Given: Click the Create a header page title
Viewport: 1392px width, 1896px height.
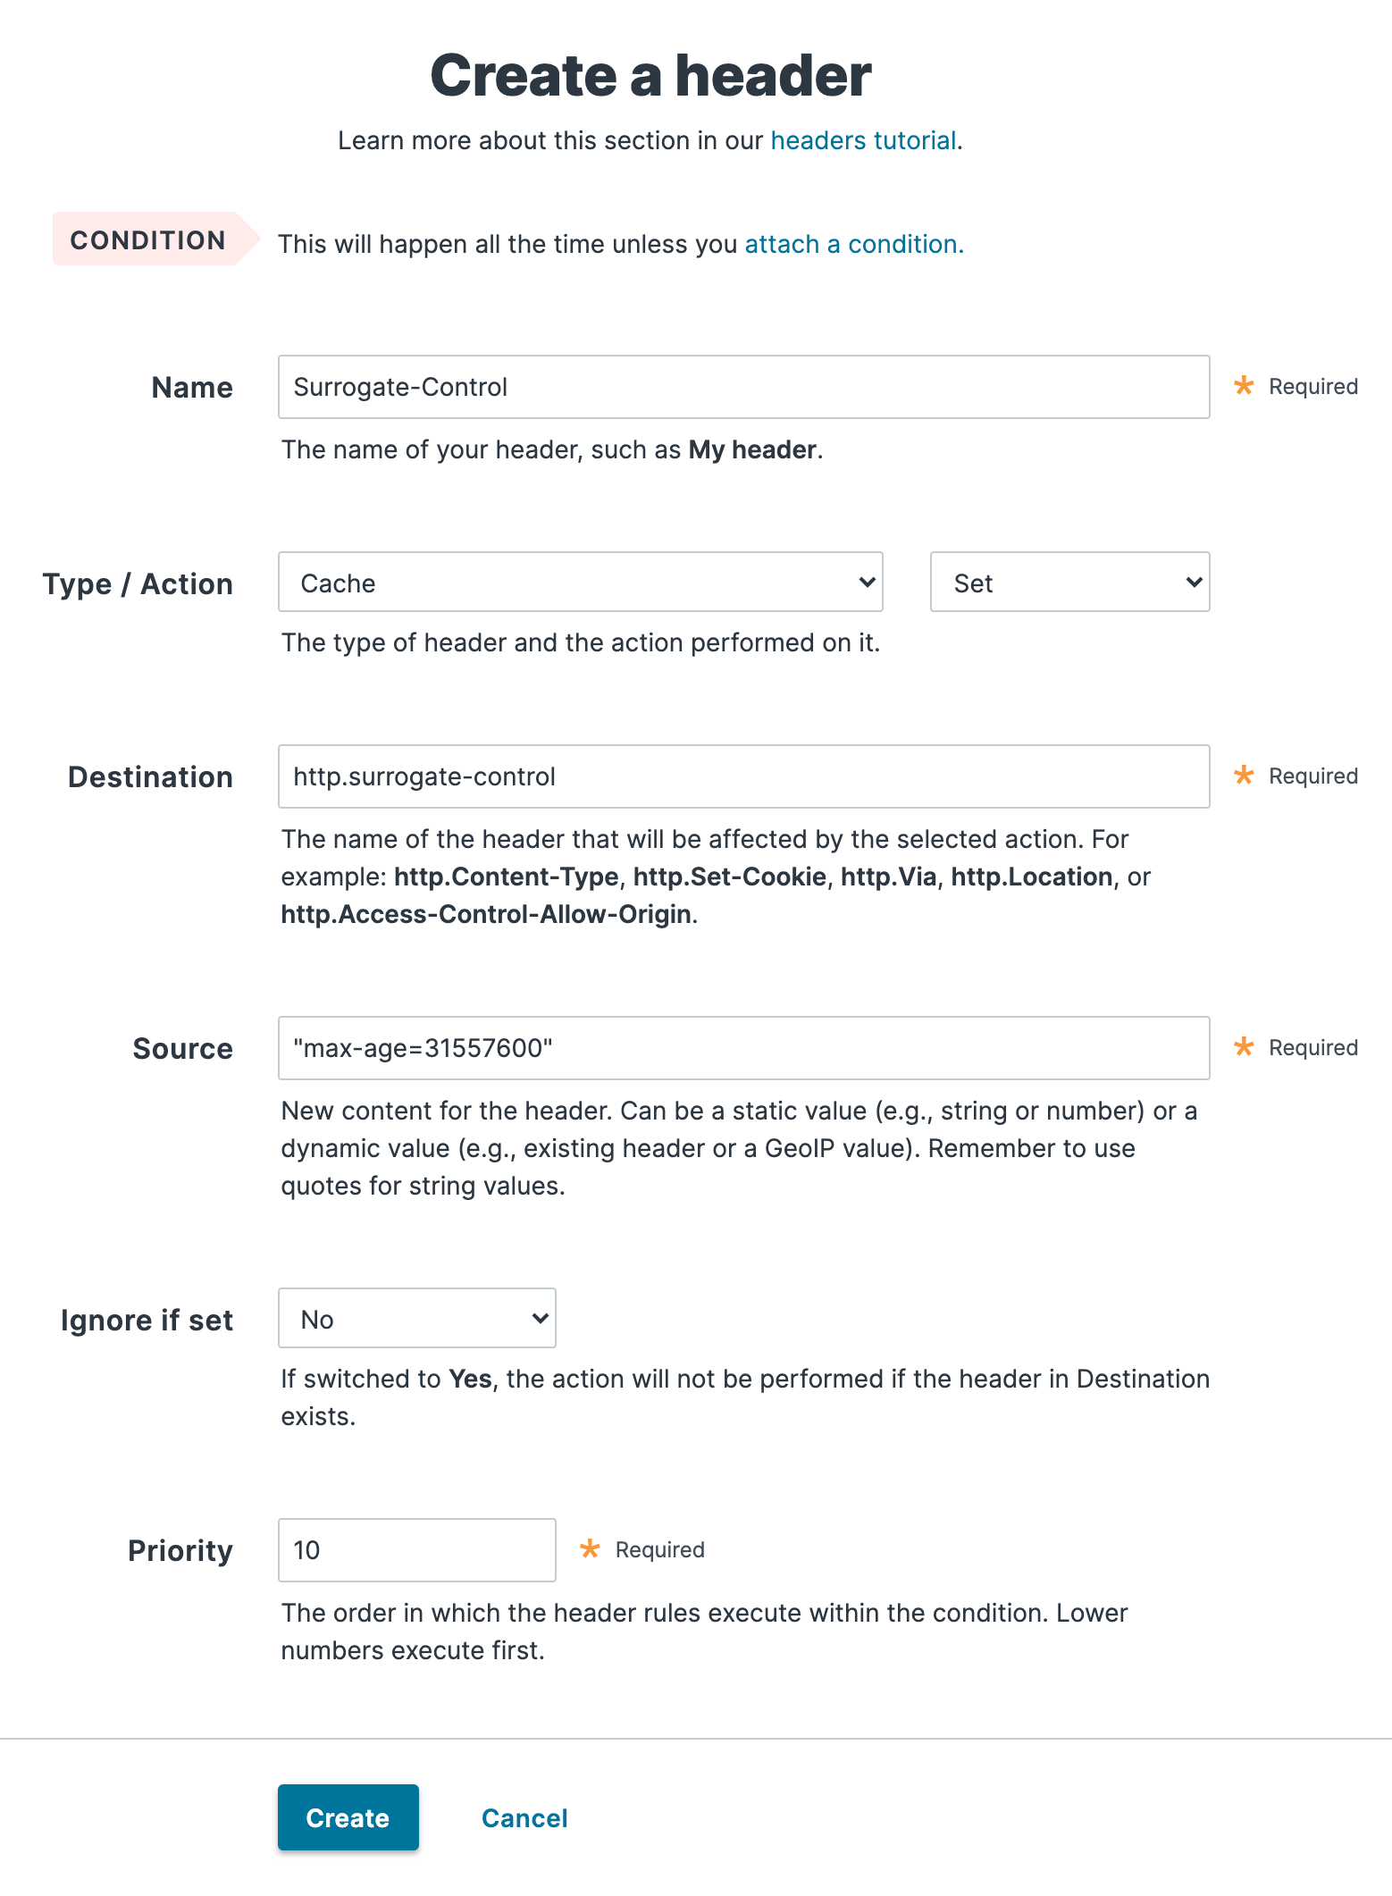Looking at the screenshot, I should click(650, 75).
